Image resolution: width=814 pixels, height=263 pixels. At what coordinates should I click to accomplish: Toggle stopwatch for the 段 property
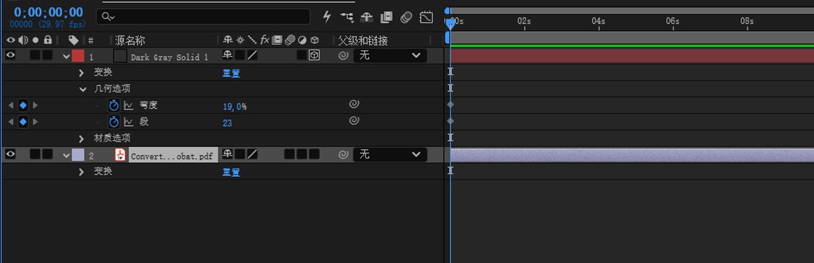pyautogui.click(x=114, y=122)
